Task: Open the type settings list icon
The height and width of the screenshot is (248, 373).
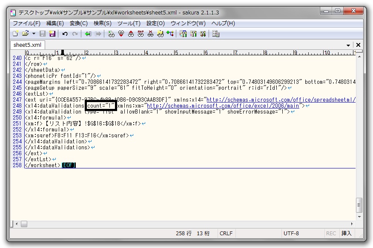Action: pyautogui.click(x=183, y=34)
